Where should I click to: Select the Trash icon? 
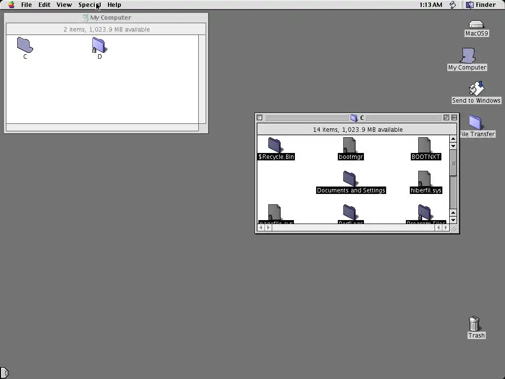474,324
